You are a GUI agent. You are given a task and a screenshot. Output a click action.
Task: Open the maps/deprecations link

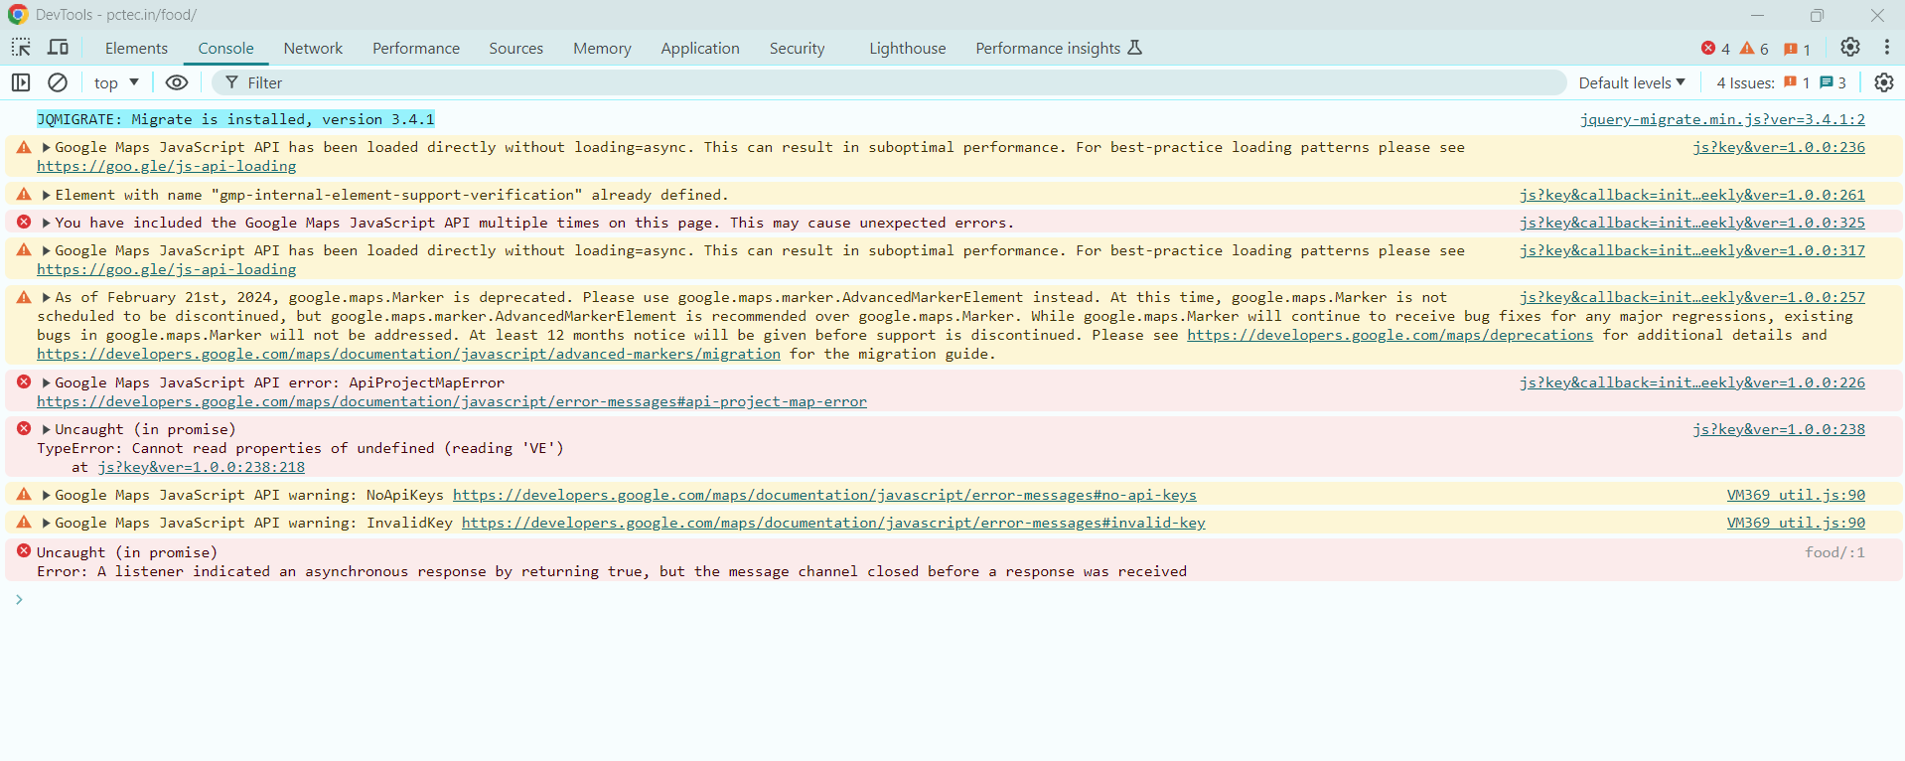[x=1390, y=335]
